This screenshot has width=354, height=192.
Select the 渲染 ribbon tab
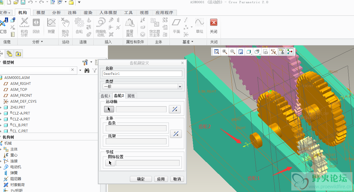click(x=88, y=13)
